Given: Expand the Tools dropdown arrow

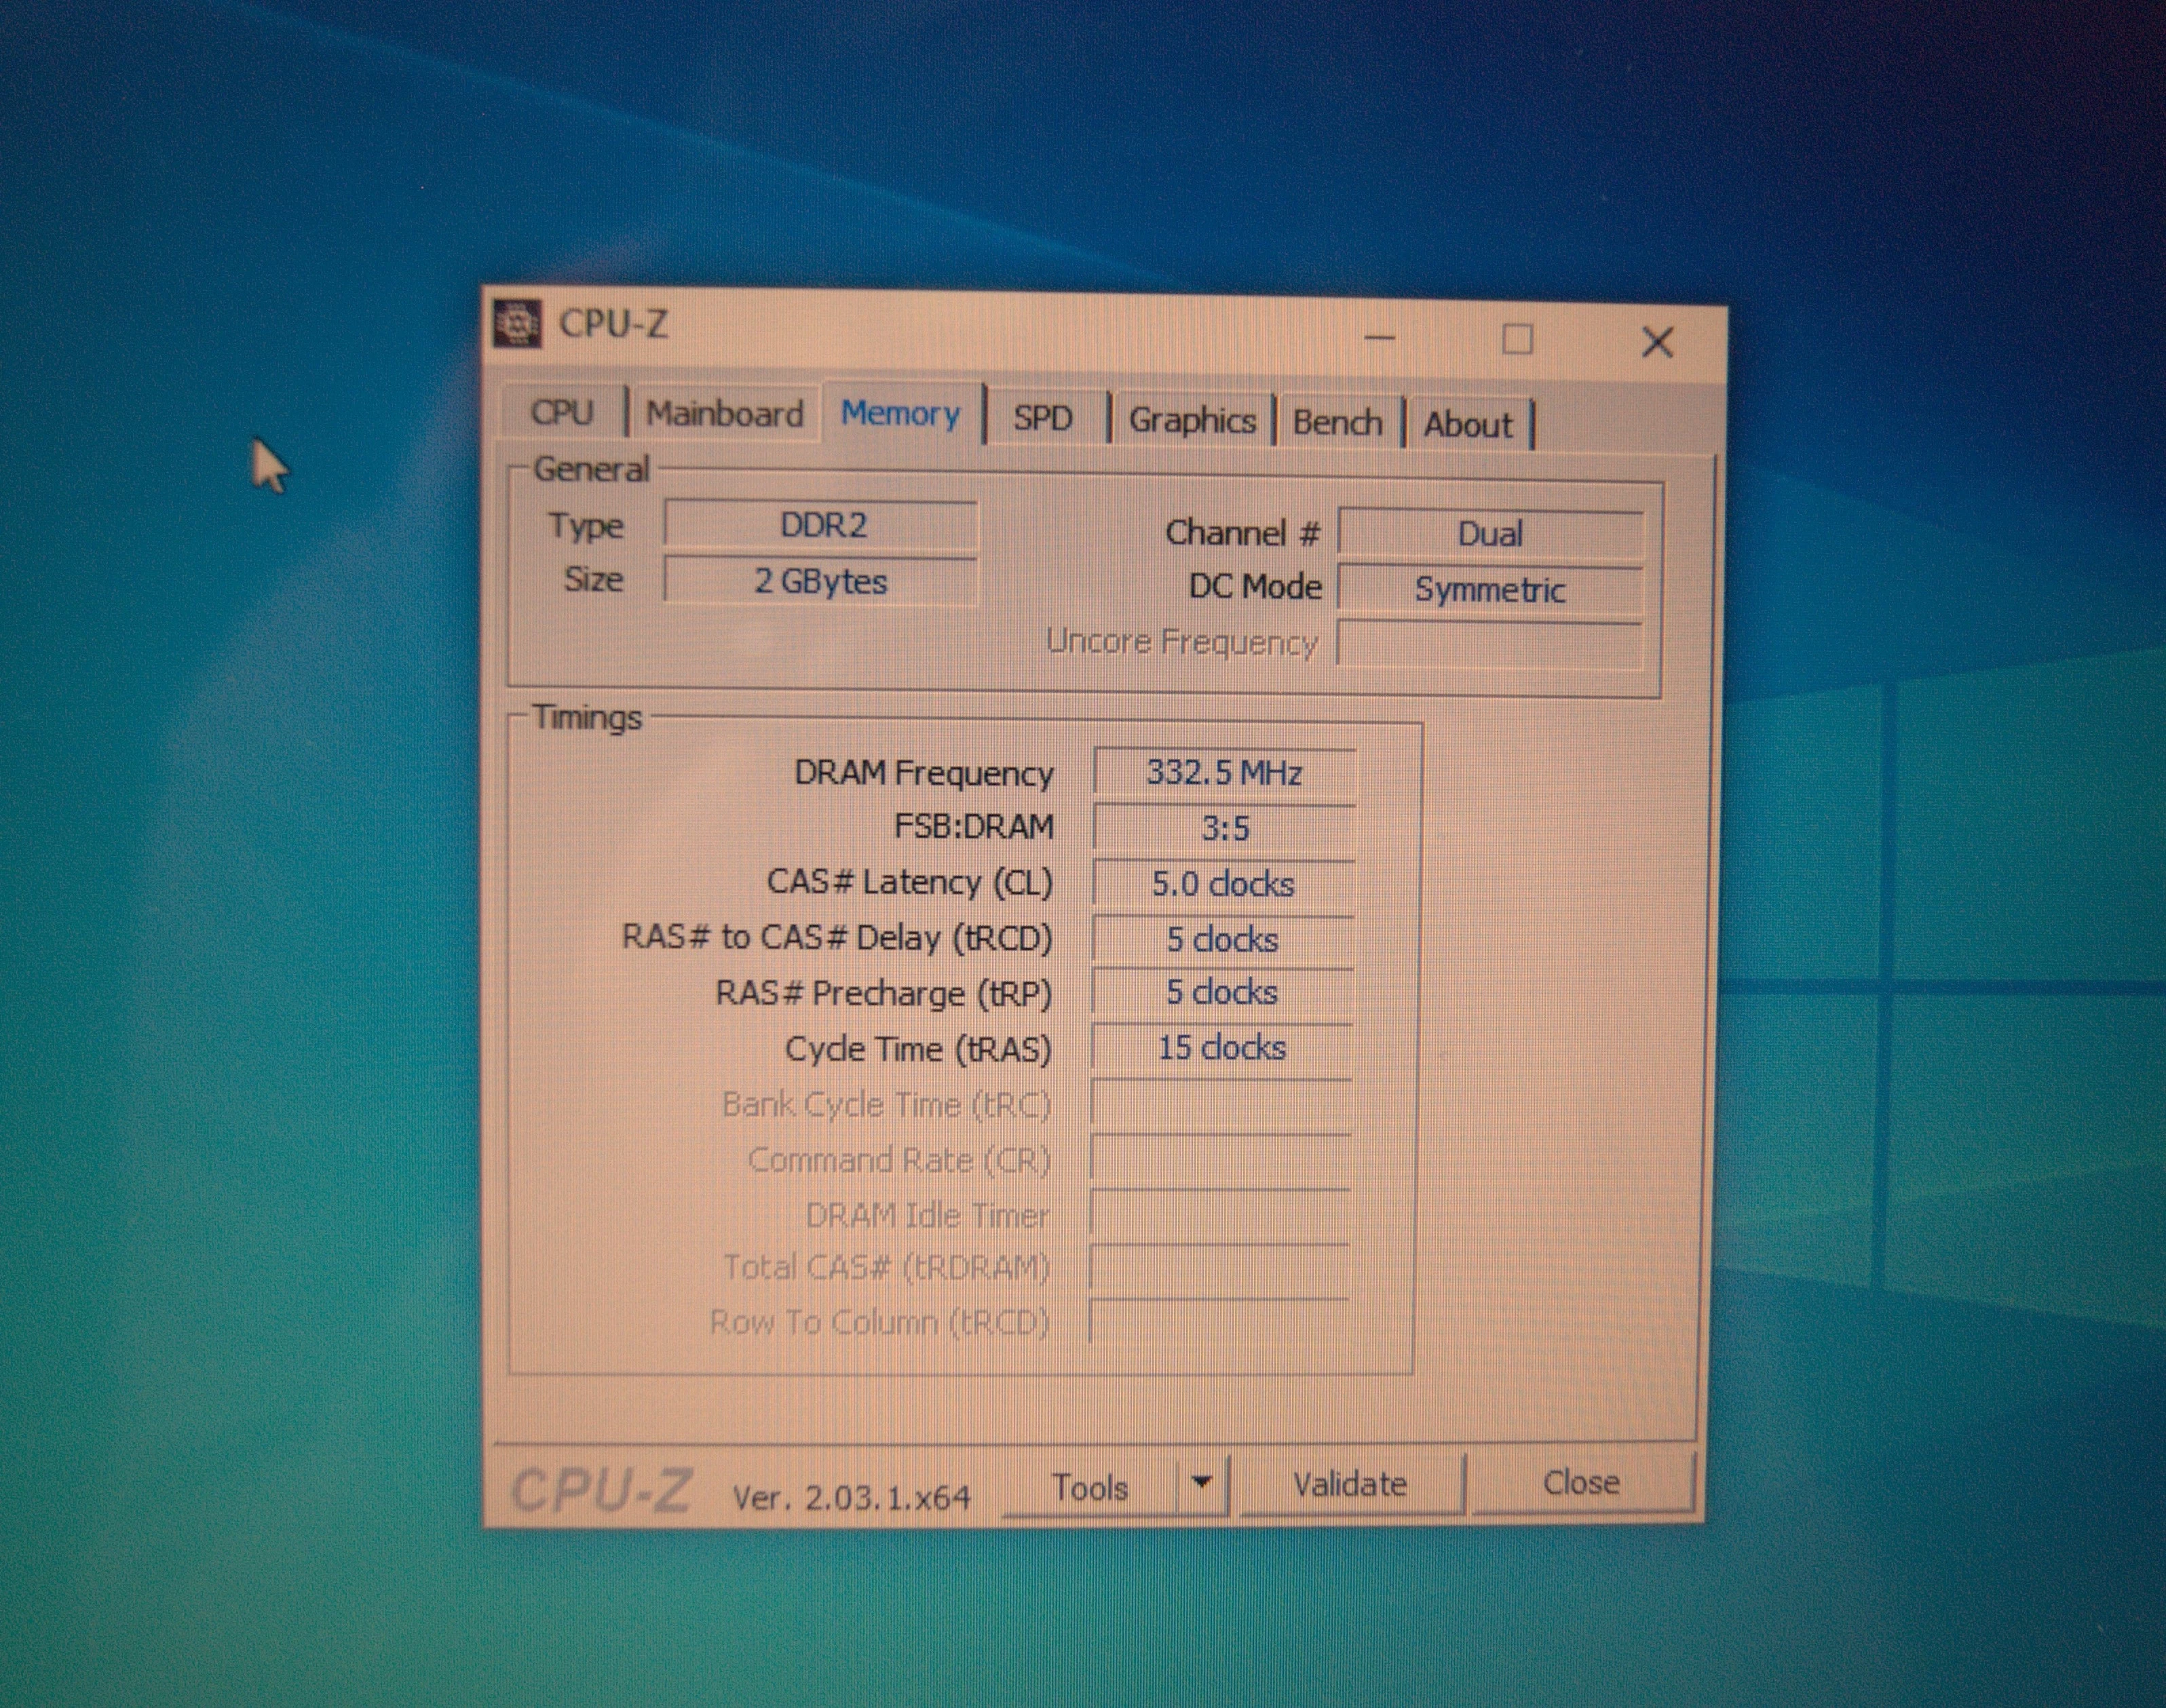Looking at the screenshot, I should (x=1202, y=1484).
